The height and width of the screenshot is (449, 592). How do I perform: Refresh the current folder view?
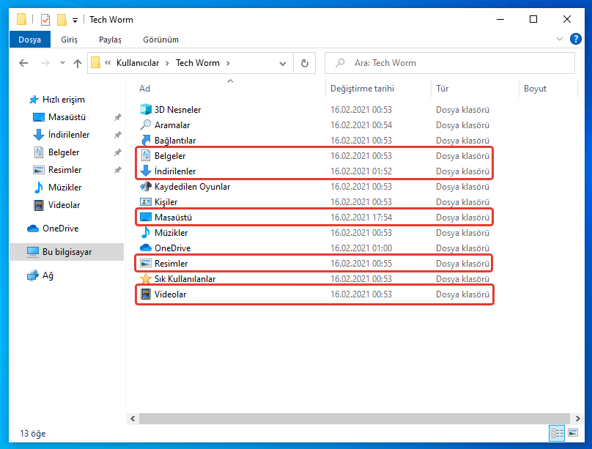point(305,64)
